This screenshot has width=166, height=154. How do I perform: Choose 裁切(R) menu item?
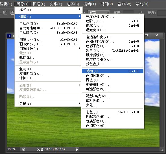[x=48, y=58]
